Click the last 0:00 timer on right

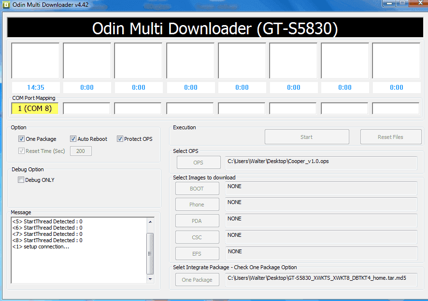[x=396, y=87]
